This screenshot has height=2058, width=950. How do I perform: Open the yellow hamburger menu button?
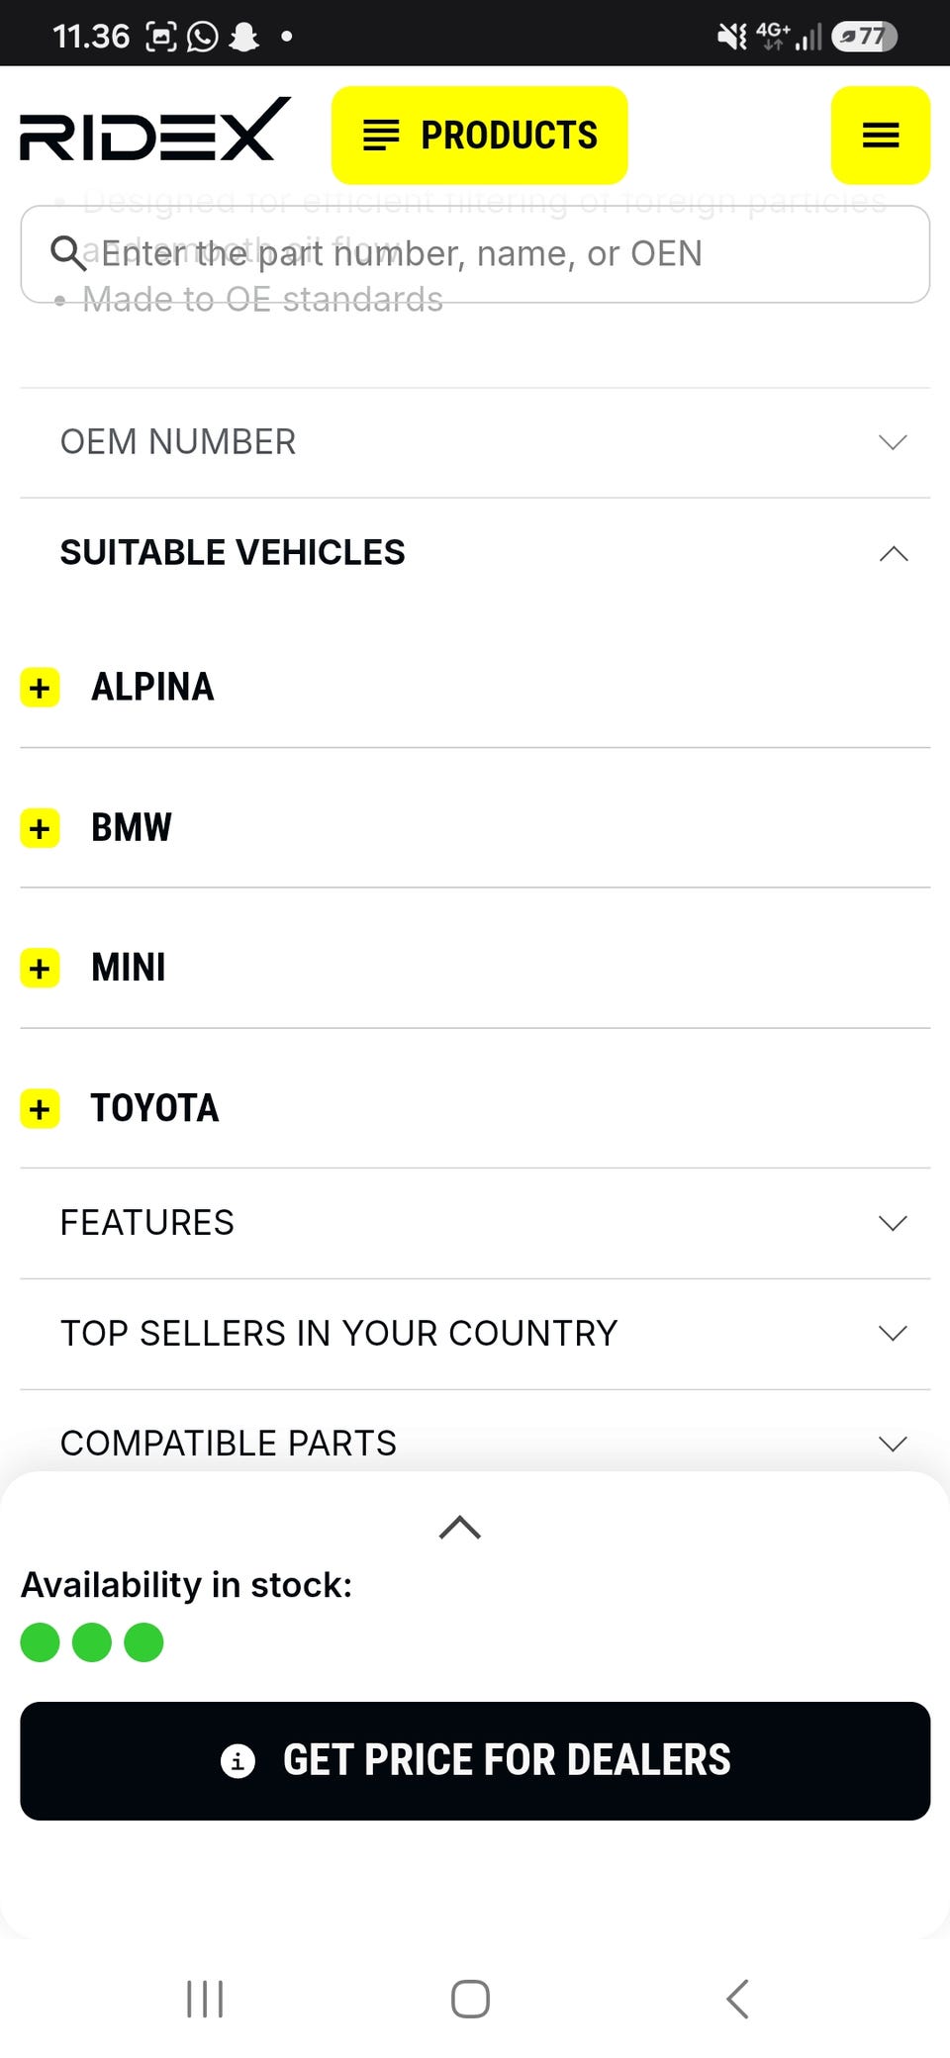tap(880, 135)
